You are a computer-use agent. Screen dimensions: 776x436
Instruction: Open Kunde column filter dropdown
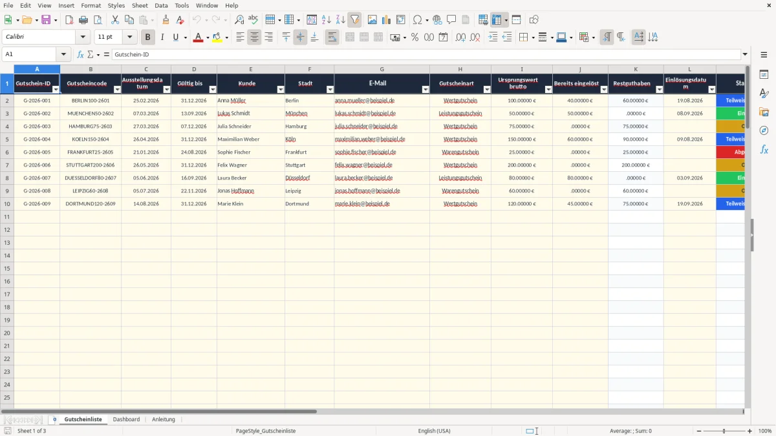pyautogui.click(x=281, y=90)
